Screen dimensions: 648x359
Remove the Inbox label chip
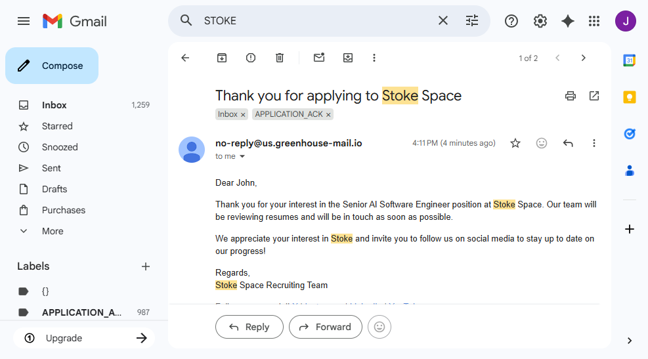click(x=243, y=115)
